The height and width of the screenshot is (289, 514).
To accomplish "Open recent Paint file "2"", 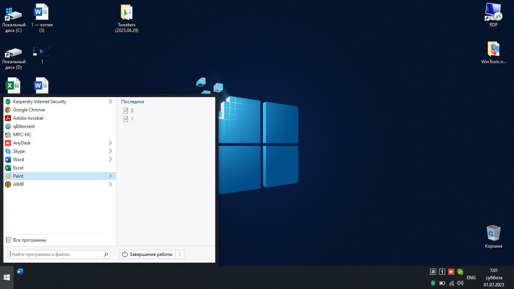I will (132, 111).
